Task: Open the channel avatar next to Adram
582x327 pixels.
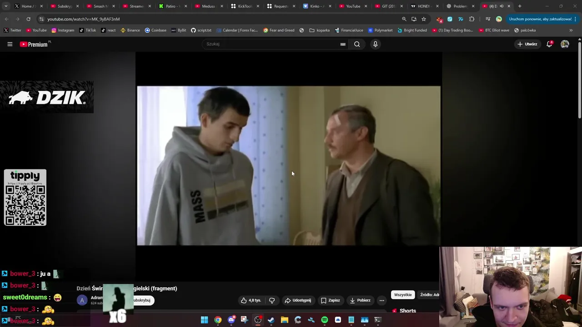Action: point(82,300)
